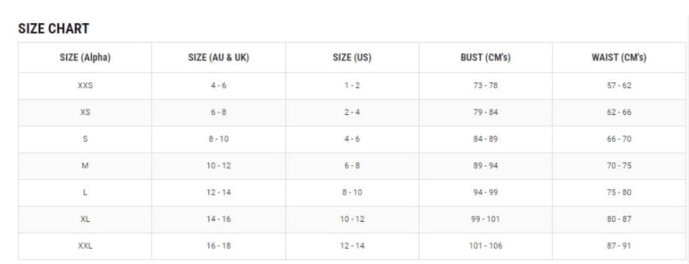Select the XL size row label

point(85,219)
